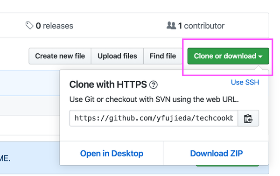This screenshot has height=176, width=280.
Task: Click the releases tag icon
Action: pyautogui.click(x=29, y=25)
